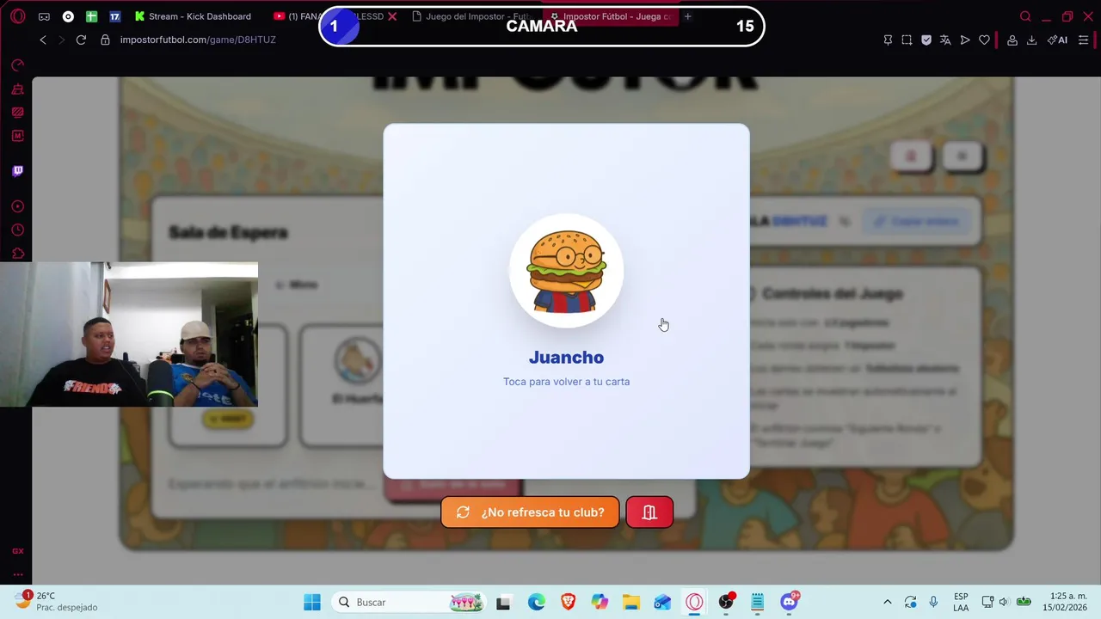
Task: Click the send/play arrow icon in toolbar
Action: coord(965,40)
